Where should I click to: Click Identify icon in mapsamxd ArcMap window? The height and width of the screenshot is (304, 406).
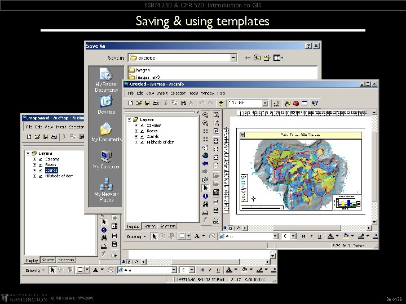tap(104, 230)
